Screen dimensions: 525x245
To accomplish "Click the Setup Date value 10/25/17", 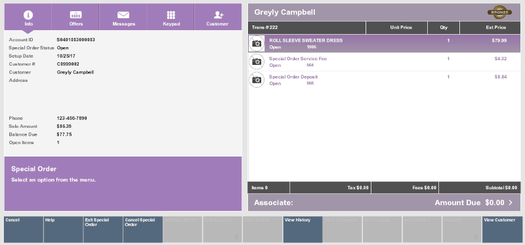I will tap(66, 56).
